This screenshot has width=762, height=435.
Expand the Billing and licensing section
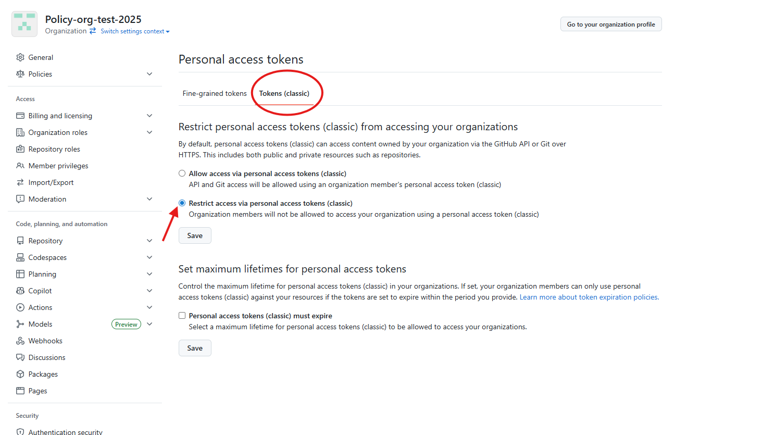[x=149, y=116]
